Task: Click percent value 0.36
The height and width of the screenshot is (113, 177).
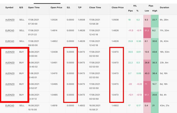Action: point(139,41)
